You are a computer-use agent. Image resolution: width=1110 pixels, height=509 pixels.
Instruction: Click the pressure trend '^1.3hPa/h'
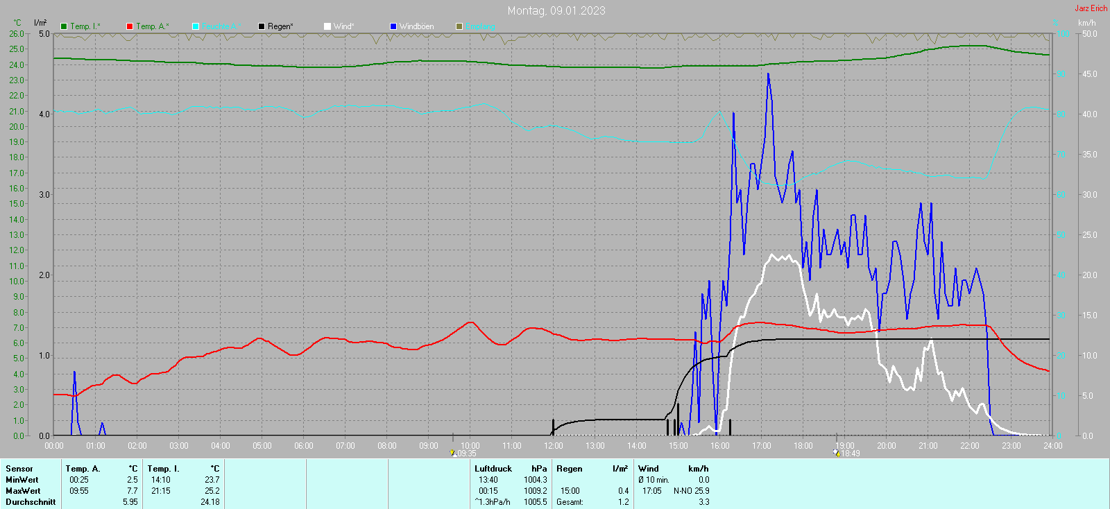(493, 502)
